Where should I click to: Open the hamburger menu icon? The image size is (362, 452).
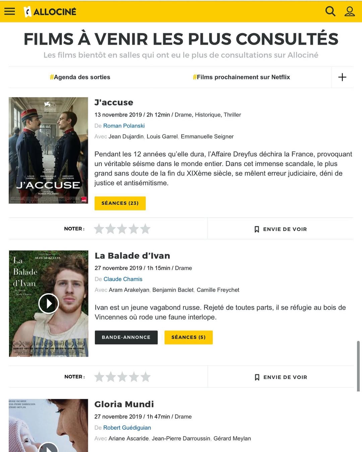coord(9,11)
